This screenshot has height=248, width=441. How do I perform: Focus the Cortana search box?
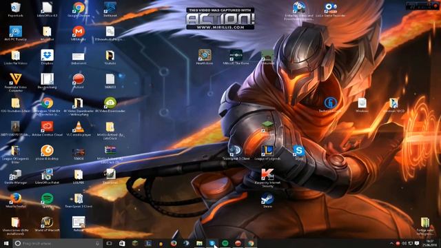57,243
